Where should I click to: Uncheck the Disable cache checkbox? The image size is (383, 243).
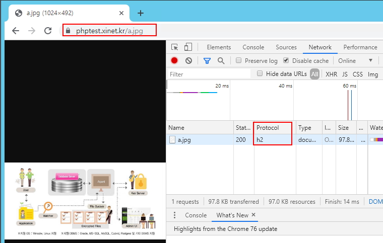click(286, 60)
